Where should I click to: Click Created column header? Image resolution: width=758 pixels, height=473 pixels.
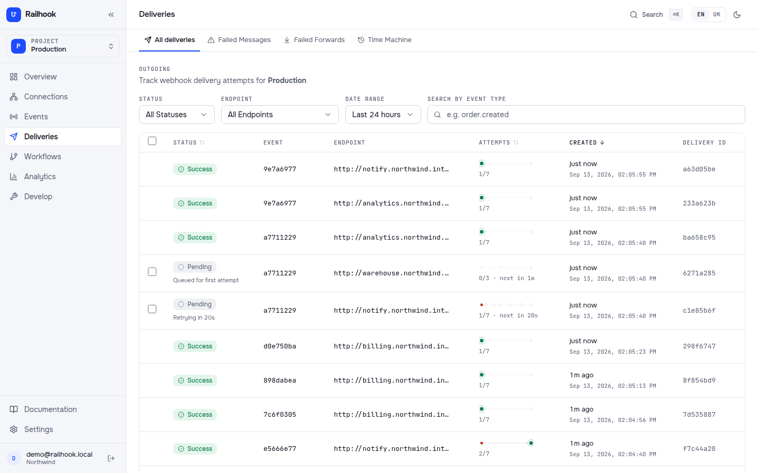(x=587, y=142)
